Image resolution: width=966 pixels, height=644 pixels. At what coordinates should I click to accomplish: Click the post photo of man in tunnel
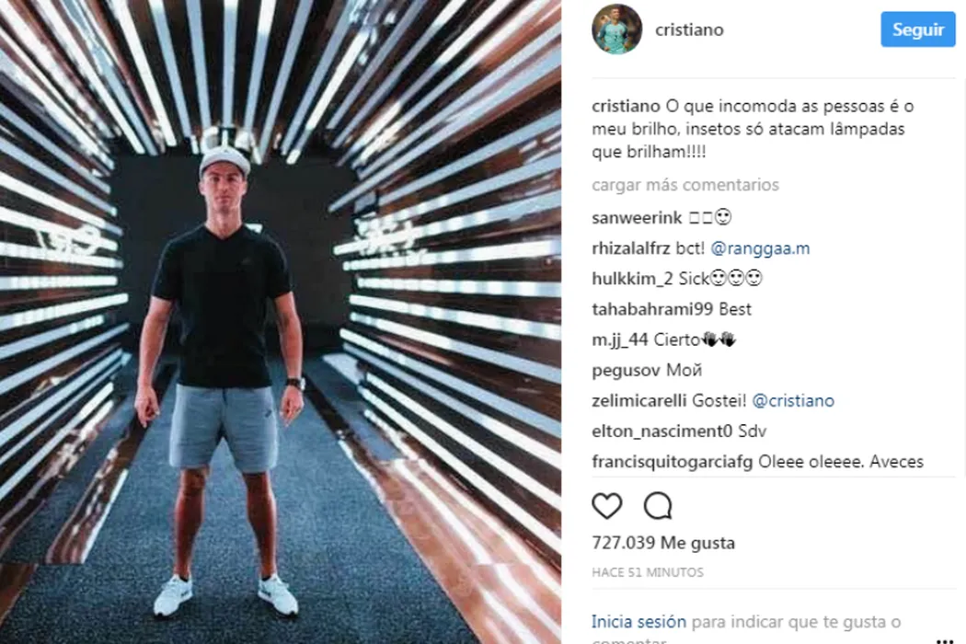[x=281, y=322]
